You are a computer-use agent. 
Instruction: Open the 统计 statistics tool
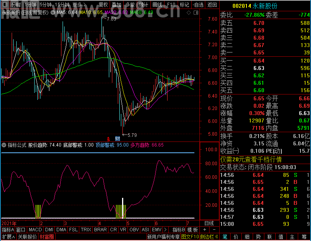click(143, 5)
